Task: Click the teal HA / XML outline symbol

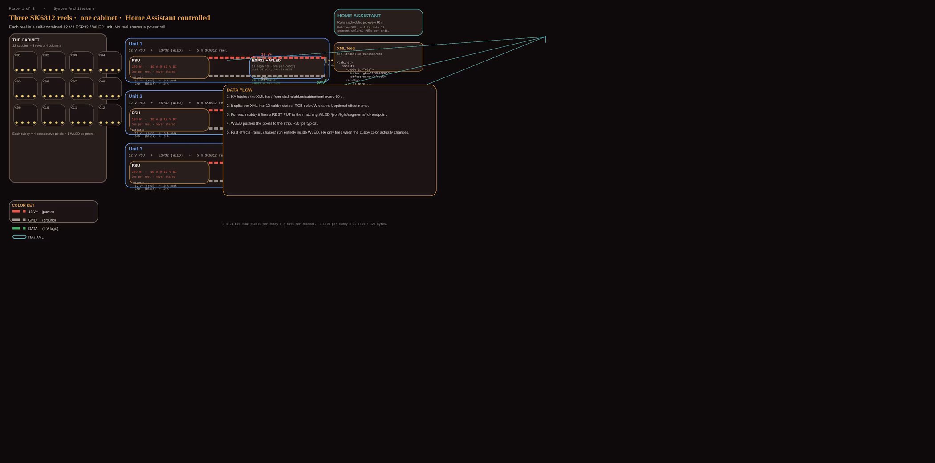Action: 19,237
